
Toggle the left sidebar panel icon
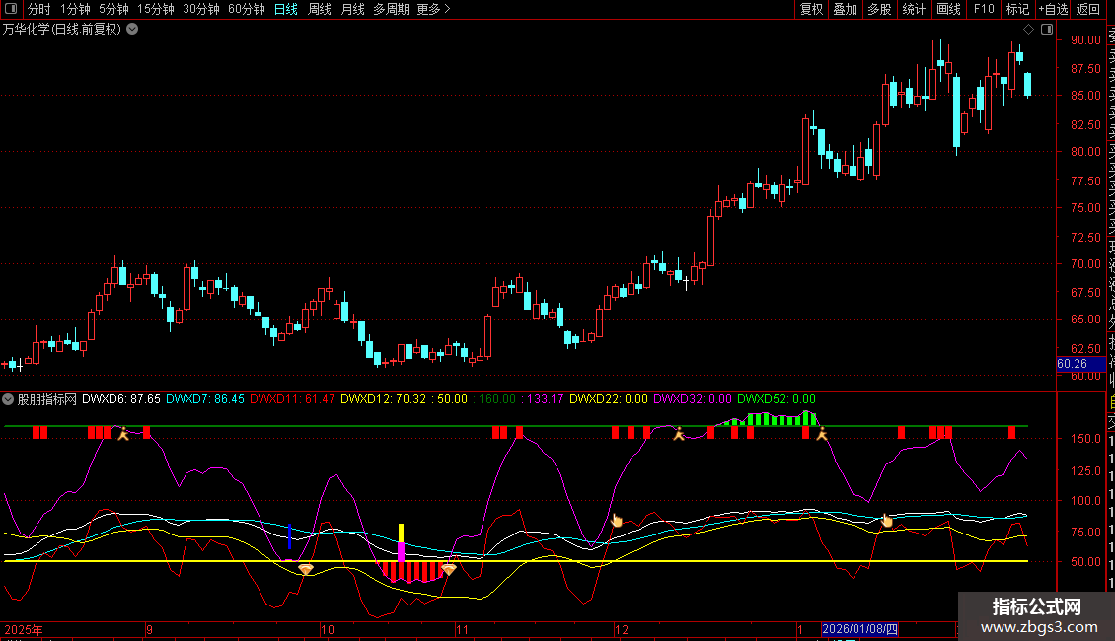pyautogui.click(x=9, y=9)
